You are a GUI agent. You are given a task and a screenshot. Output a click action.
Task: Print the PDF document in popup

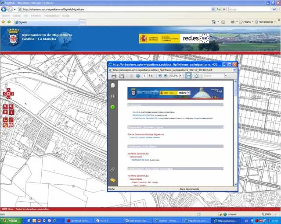(114, 76)
